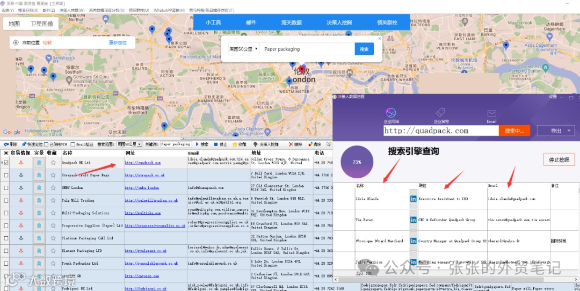Click the red London center map marker
The width and height of the screenshot is (580, 291).
pos(302,69)
